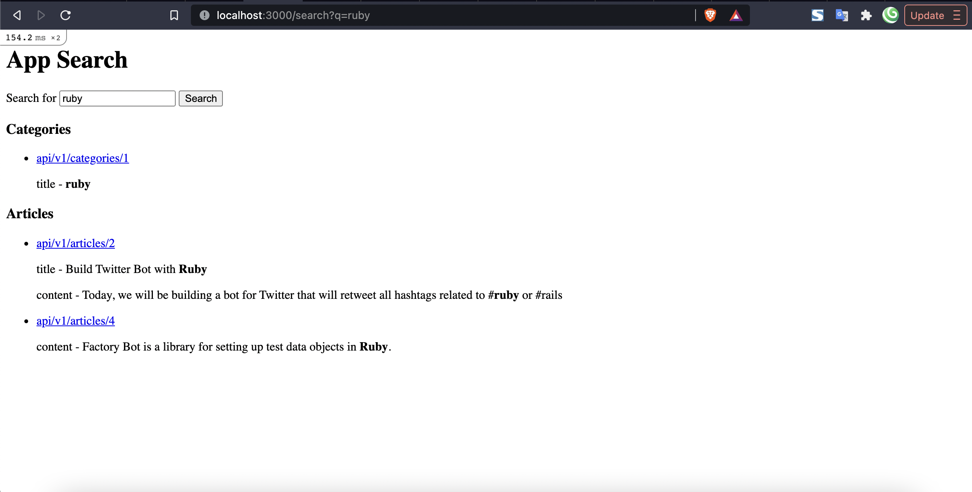Viewport: 972px width, 492px height.
Task: Open the site information icon in address bar
Action: [x=204, y=15]
